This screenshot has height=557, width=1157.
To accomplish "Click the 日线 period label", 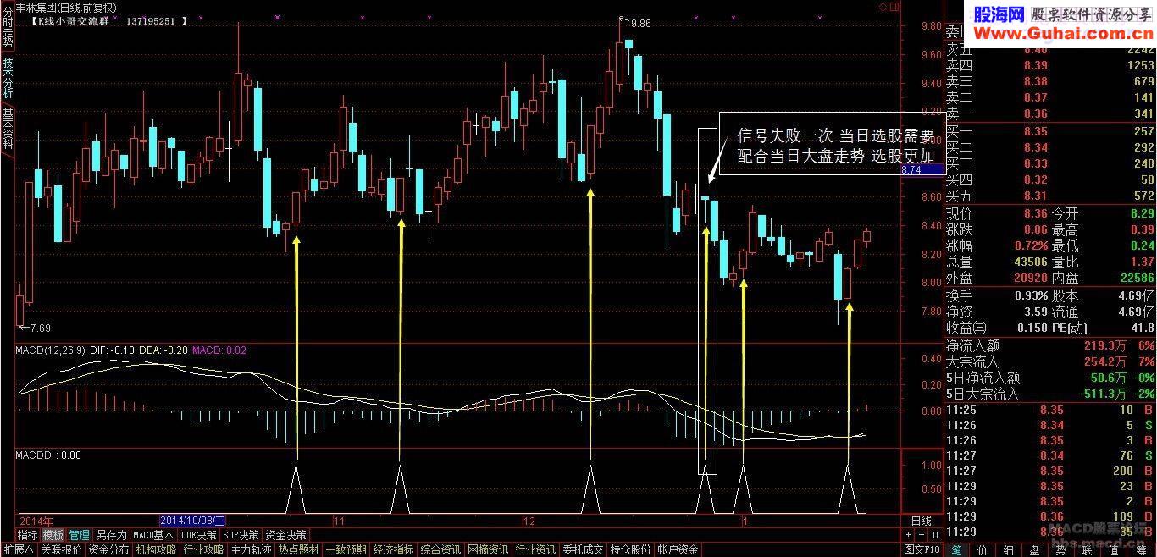I will pos(921,521).
